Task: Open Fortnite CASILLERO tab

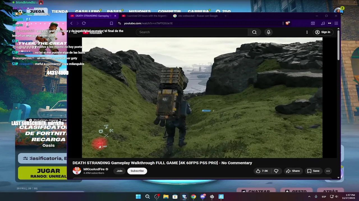Action: click(88, 11)
